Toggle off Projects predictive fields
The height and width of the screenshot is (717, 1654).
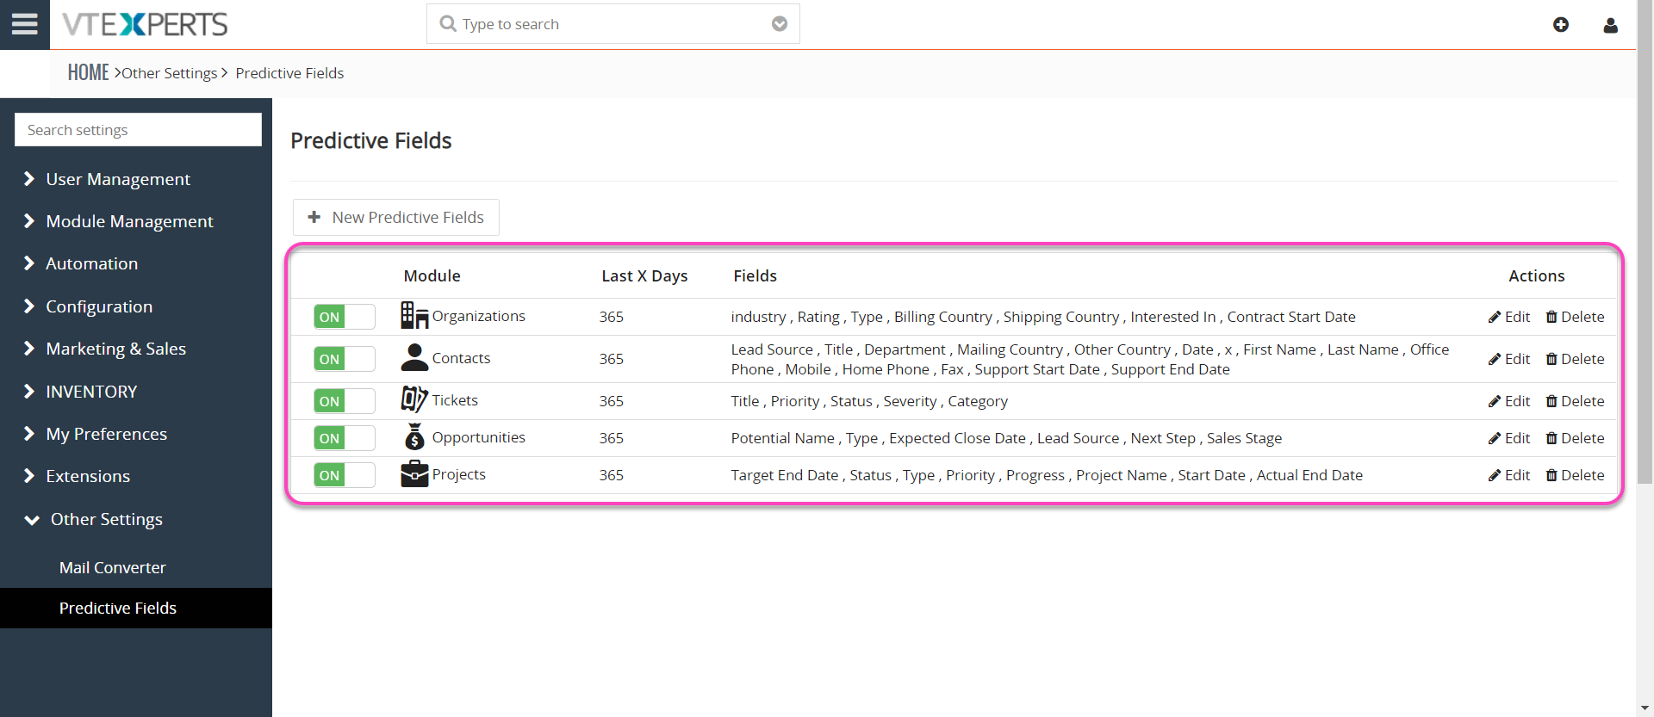pyautogui.click(x=345, y=475)
